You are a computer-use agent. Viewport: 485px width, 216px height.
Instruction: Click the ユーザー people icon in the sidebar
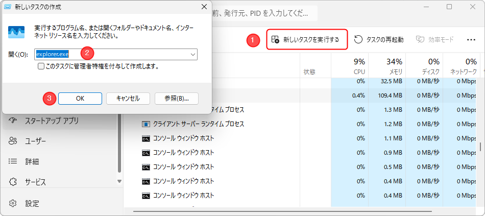pos(13,141)
